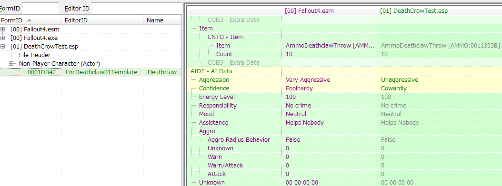Click the Foolhardy value
This screenshot has height=186, width=502.
[x=299, y=88]
